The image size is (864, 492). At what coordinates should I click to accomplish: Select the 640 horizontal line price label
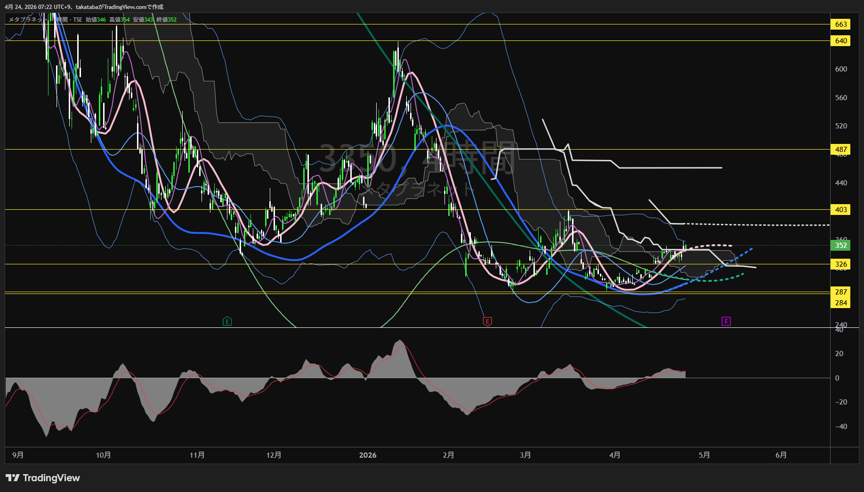pyautogui.click(x=841, y=41)
